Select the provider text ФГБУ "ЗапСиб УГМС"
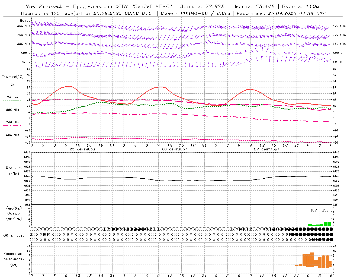 144,7
